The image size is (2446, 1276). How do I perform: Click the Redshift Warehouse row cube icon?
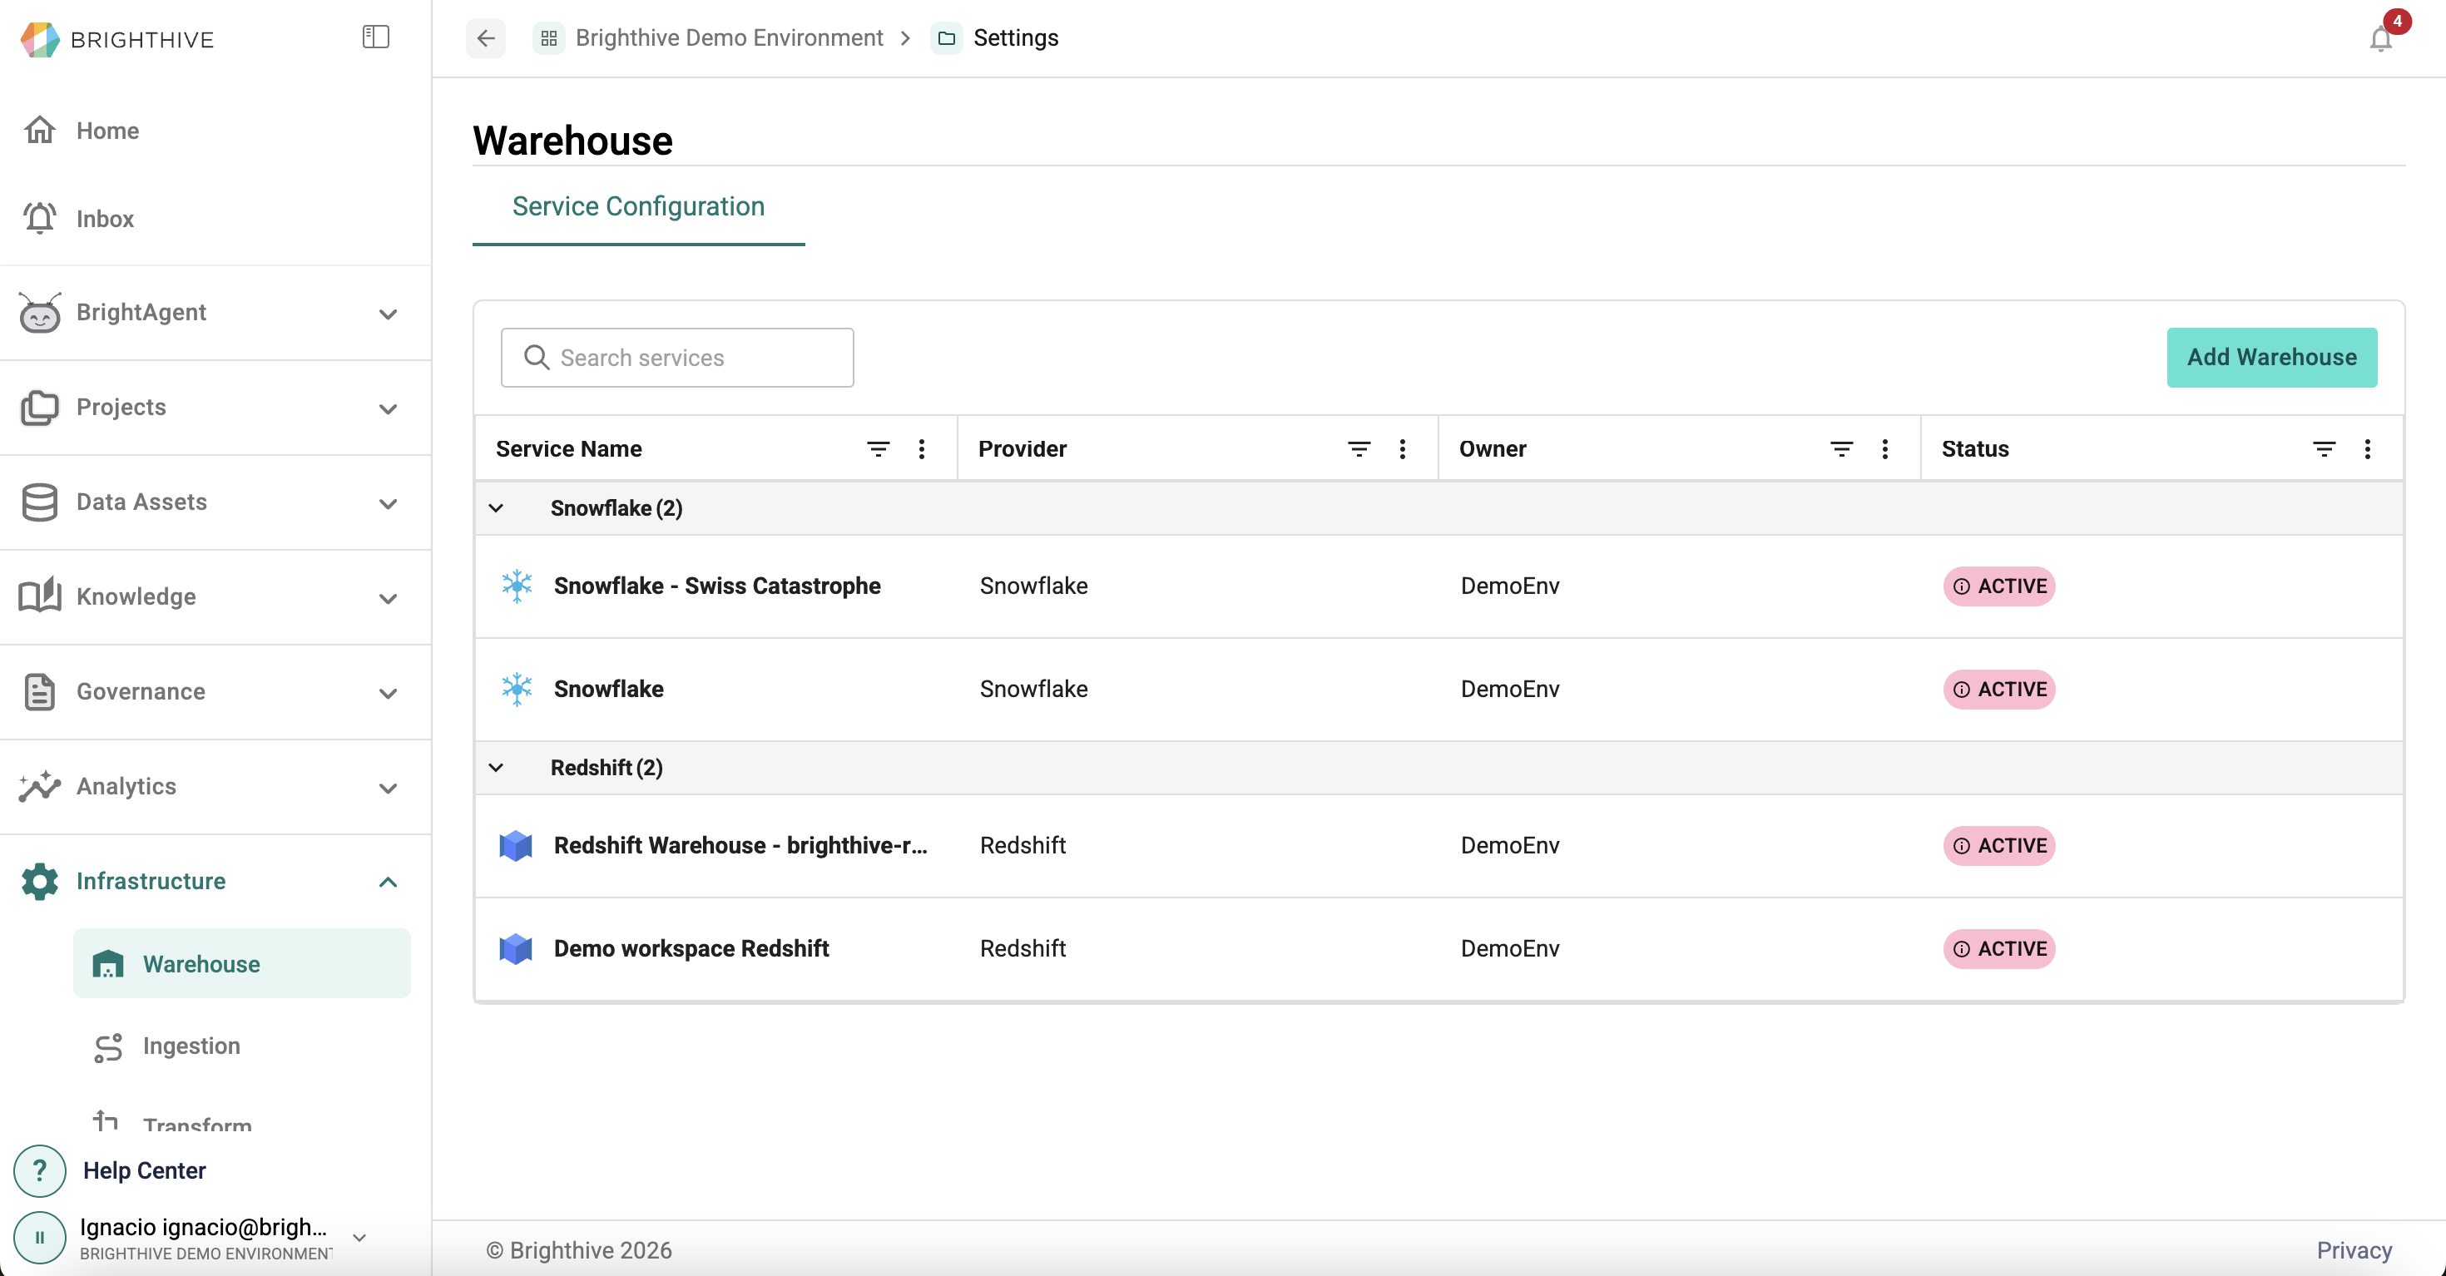click(516, 845)
